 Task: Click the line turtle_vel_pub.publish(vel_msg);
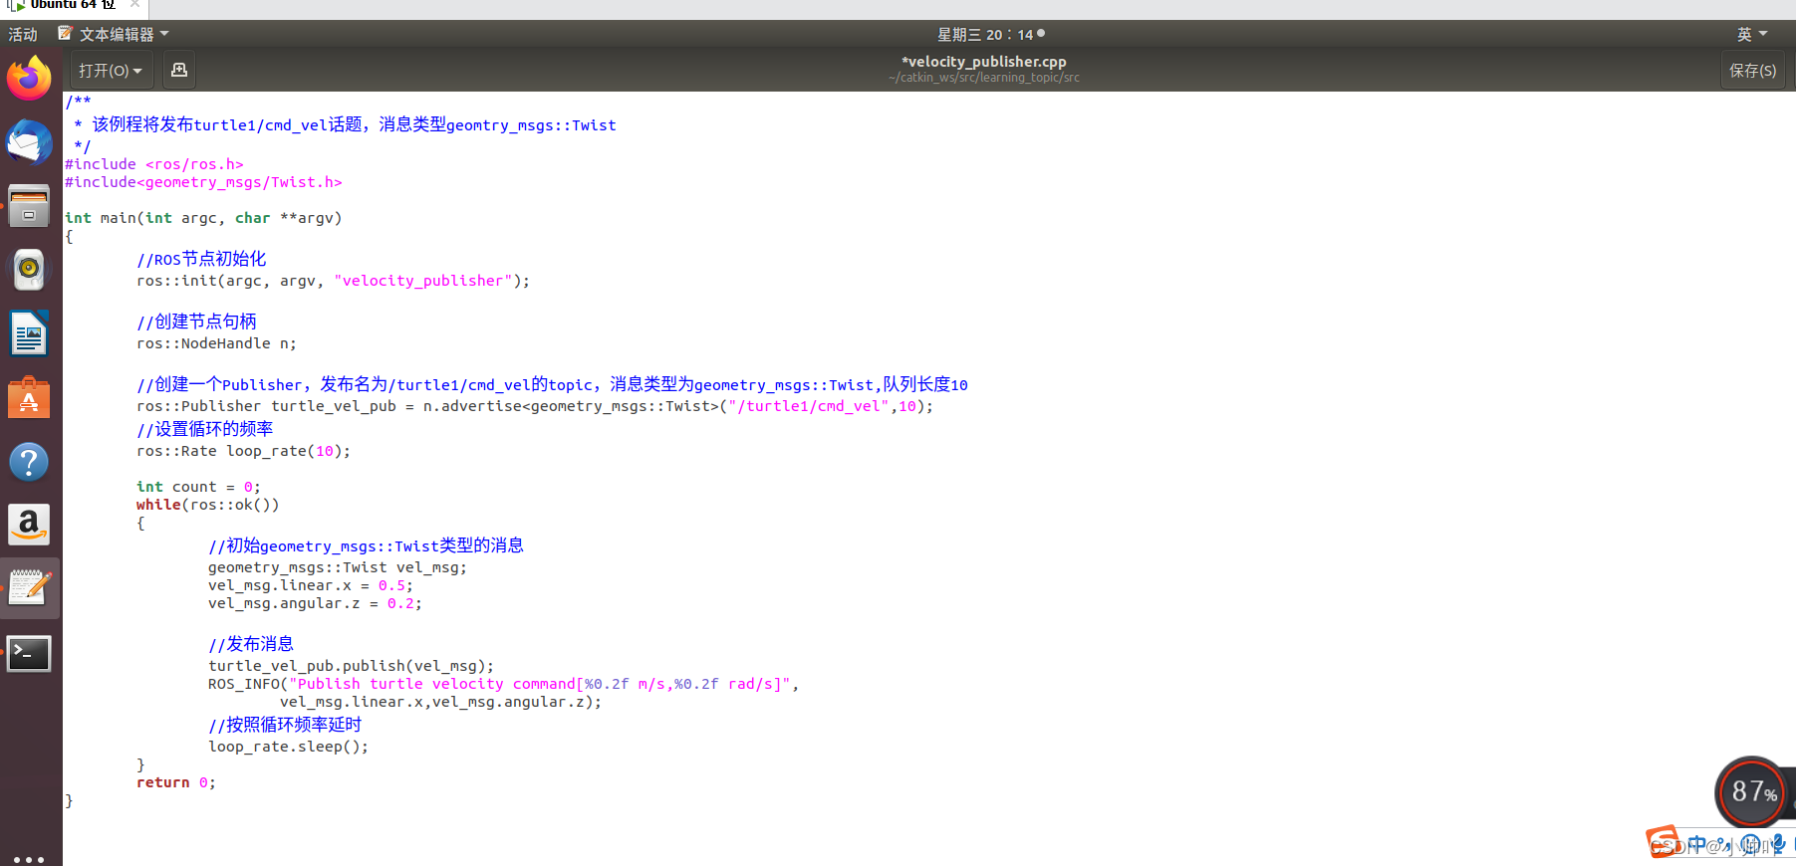point(351,666)
